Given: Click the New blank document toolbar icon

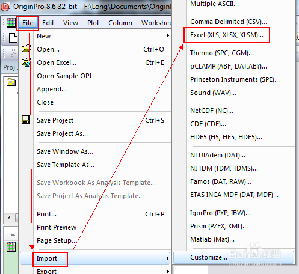Looking at the screenshot, I should [13, 38].
